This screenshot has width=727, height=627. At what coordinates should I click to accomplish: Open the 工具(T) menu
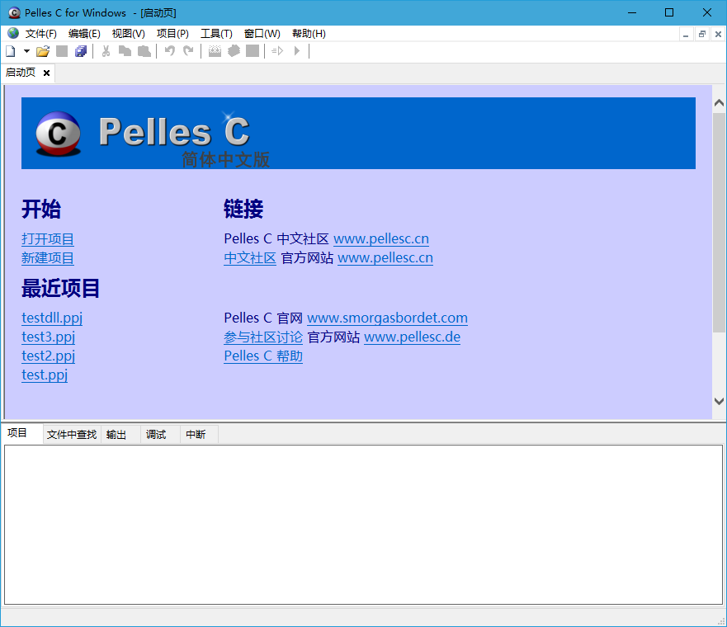(x=216, y=34)
